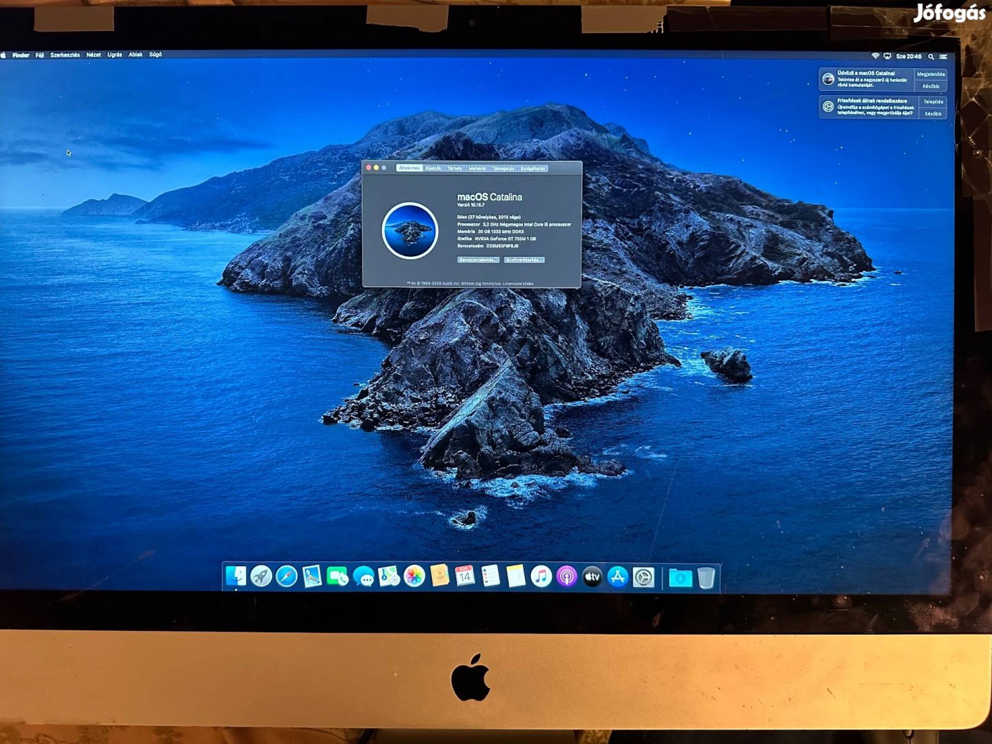
Task: Open the Nézet menu
Action: click(94, 55)
